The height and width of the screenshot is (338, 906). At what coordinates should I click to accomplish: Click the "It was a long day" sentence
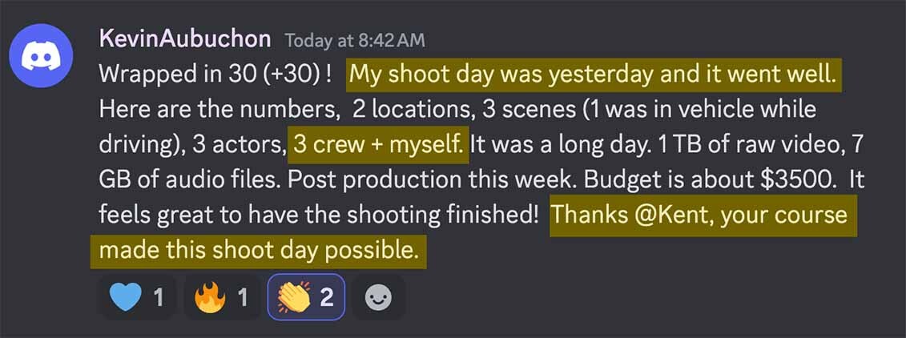point(541,145)
